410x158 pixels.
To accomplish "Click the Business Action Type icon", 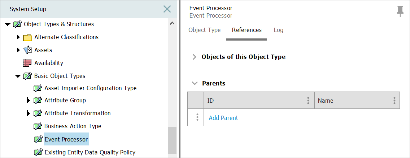I will pos(38,126).
